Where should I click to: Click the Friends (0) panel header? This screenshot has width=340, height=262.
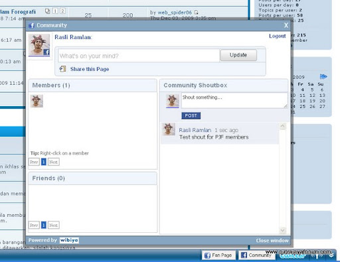pos(92,178)
